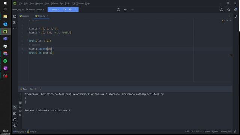This screenshot has width=240, height=135.
Task: Select the Run tab in bottom panel
Action: coord(24,89)
